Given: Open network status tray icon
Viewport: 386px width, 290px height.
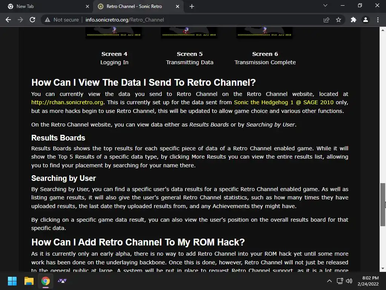Looking at the screenshot, I should 340,281.
